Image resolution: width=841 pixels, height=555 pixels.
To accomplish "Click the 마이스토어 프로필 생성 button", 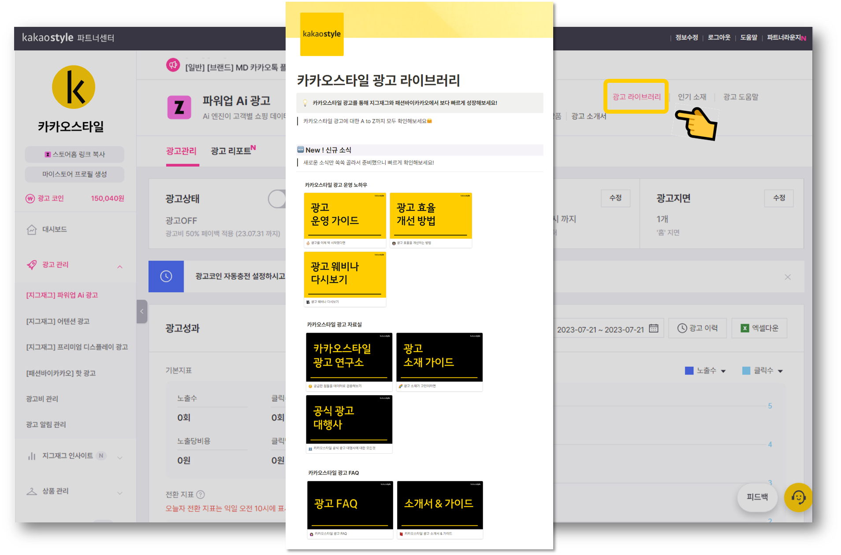I will click(74, 174).
